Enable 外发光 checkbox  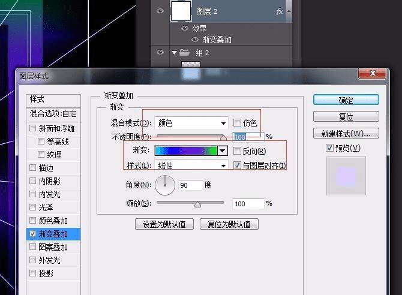coord(32,260)
